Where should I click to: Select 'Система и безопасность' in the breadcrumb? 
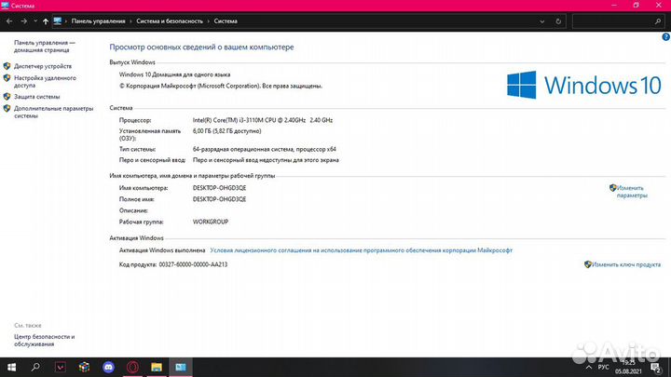(171, 20)
